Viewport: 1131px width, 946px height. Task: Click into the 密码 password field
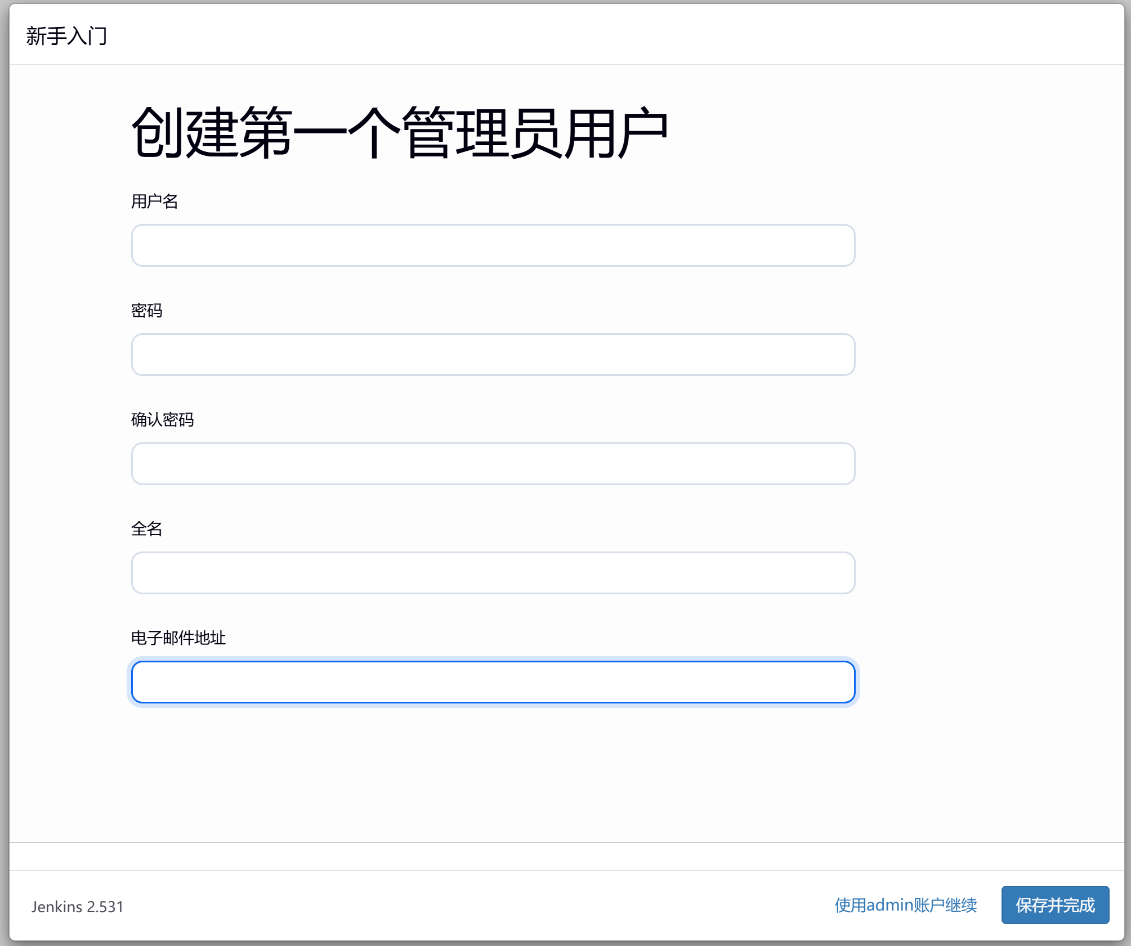click(493, 355)
